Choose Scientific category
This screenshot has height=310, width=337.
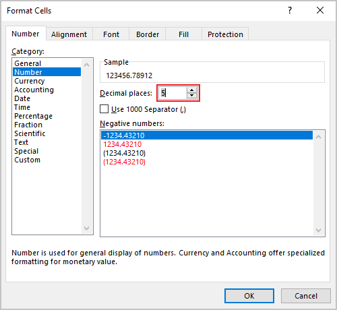(x=47, y=133)
